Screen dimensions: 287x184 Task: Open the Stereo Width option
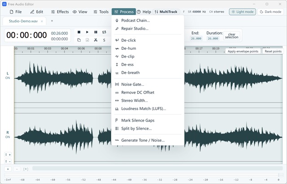click(148, 101)
